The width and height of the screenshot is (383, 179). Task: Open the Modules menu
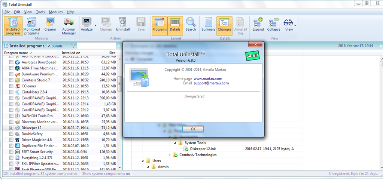(x=56, y=12)
